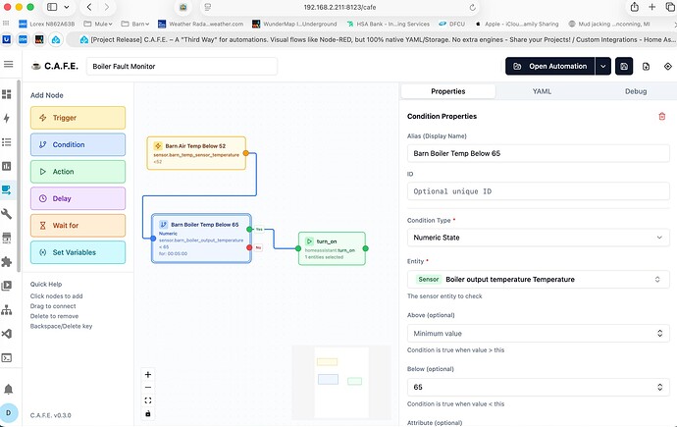Toggle the Safari sidebar button
The height and width of the screenshot is (427, 677).
[52, 7]
